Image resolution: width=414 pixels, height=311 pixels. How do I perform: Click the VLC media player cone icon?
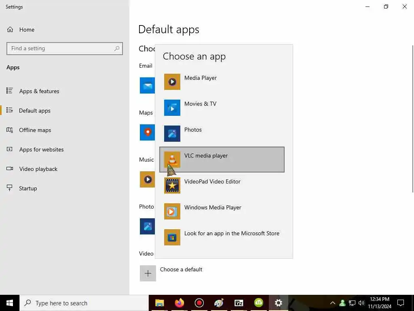(x=172, y=160)
